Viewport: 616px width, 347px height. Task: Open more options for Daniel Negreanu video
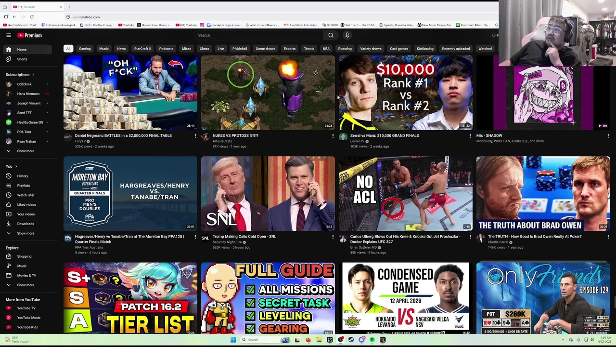point(195,136)
